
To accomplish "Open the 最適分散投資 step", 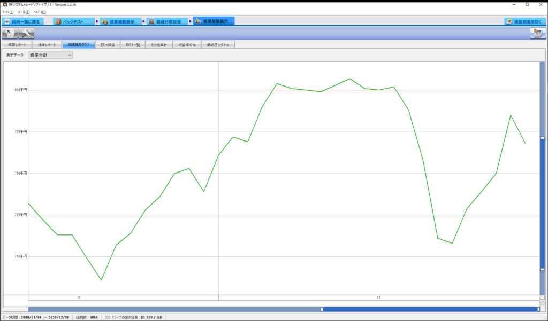I will (165, 21).
